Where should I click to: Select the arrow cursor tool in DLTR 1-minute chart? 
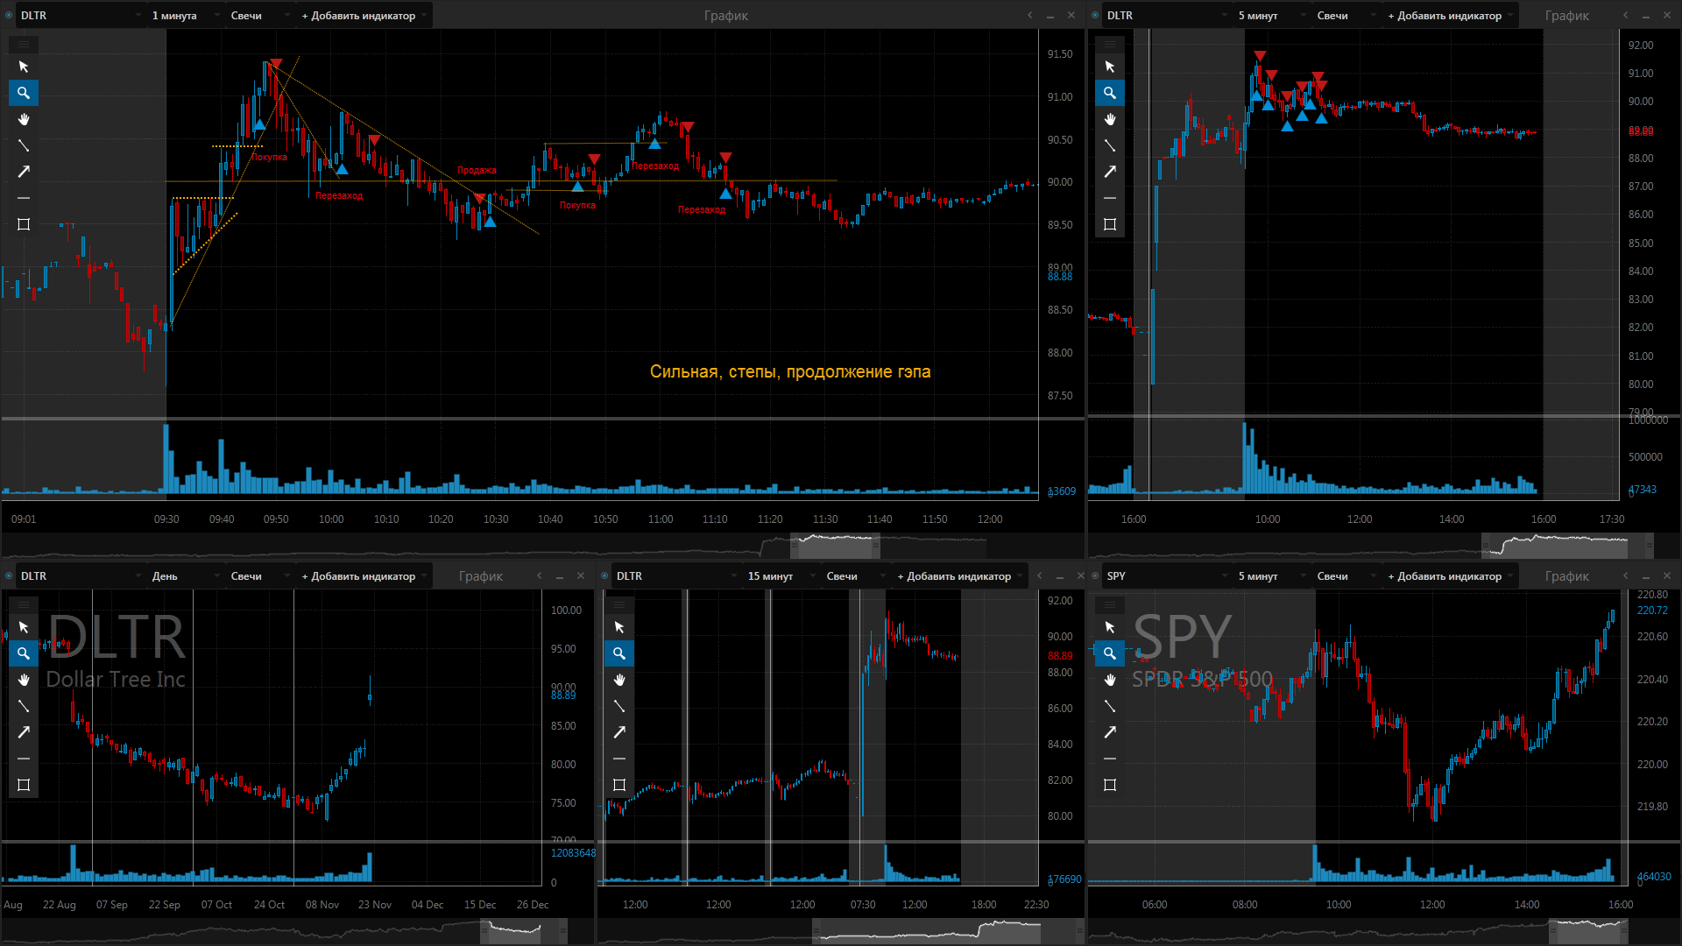tap(24, 67)
